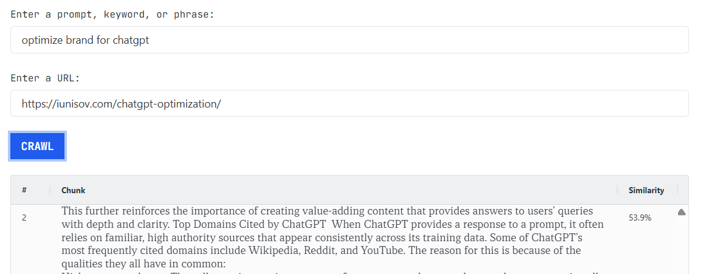Click the "Enter a prompt, keyword, or phrase:" label

[x=112, y=15]
